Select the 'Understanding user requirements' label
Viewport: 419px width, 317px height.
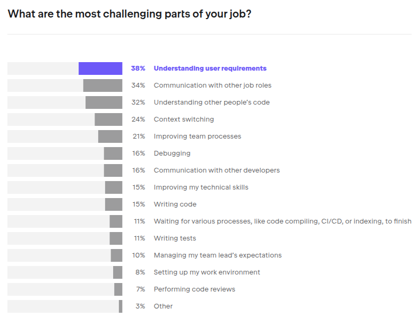(210, 68)
